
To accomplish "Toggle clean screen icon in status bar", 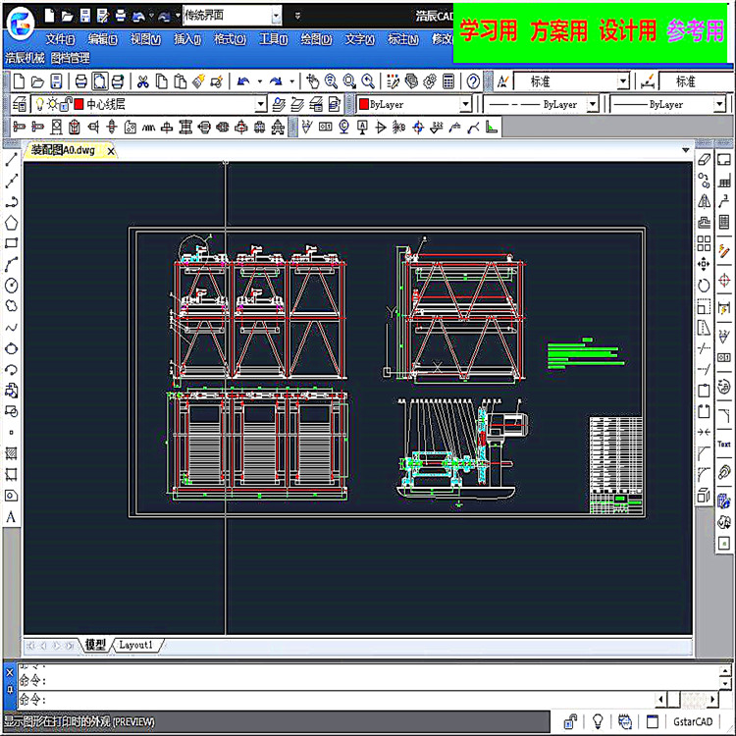I will (x=652, y=721).
